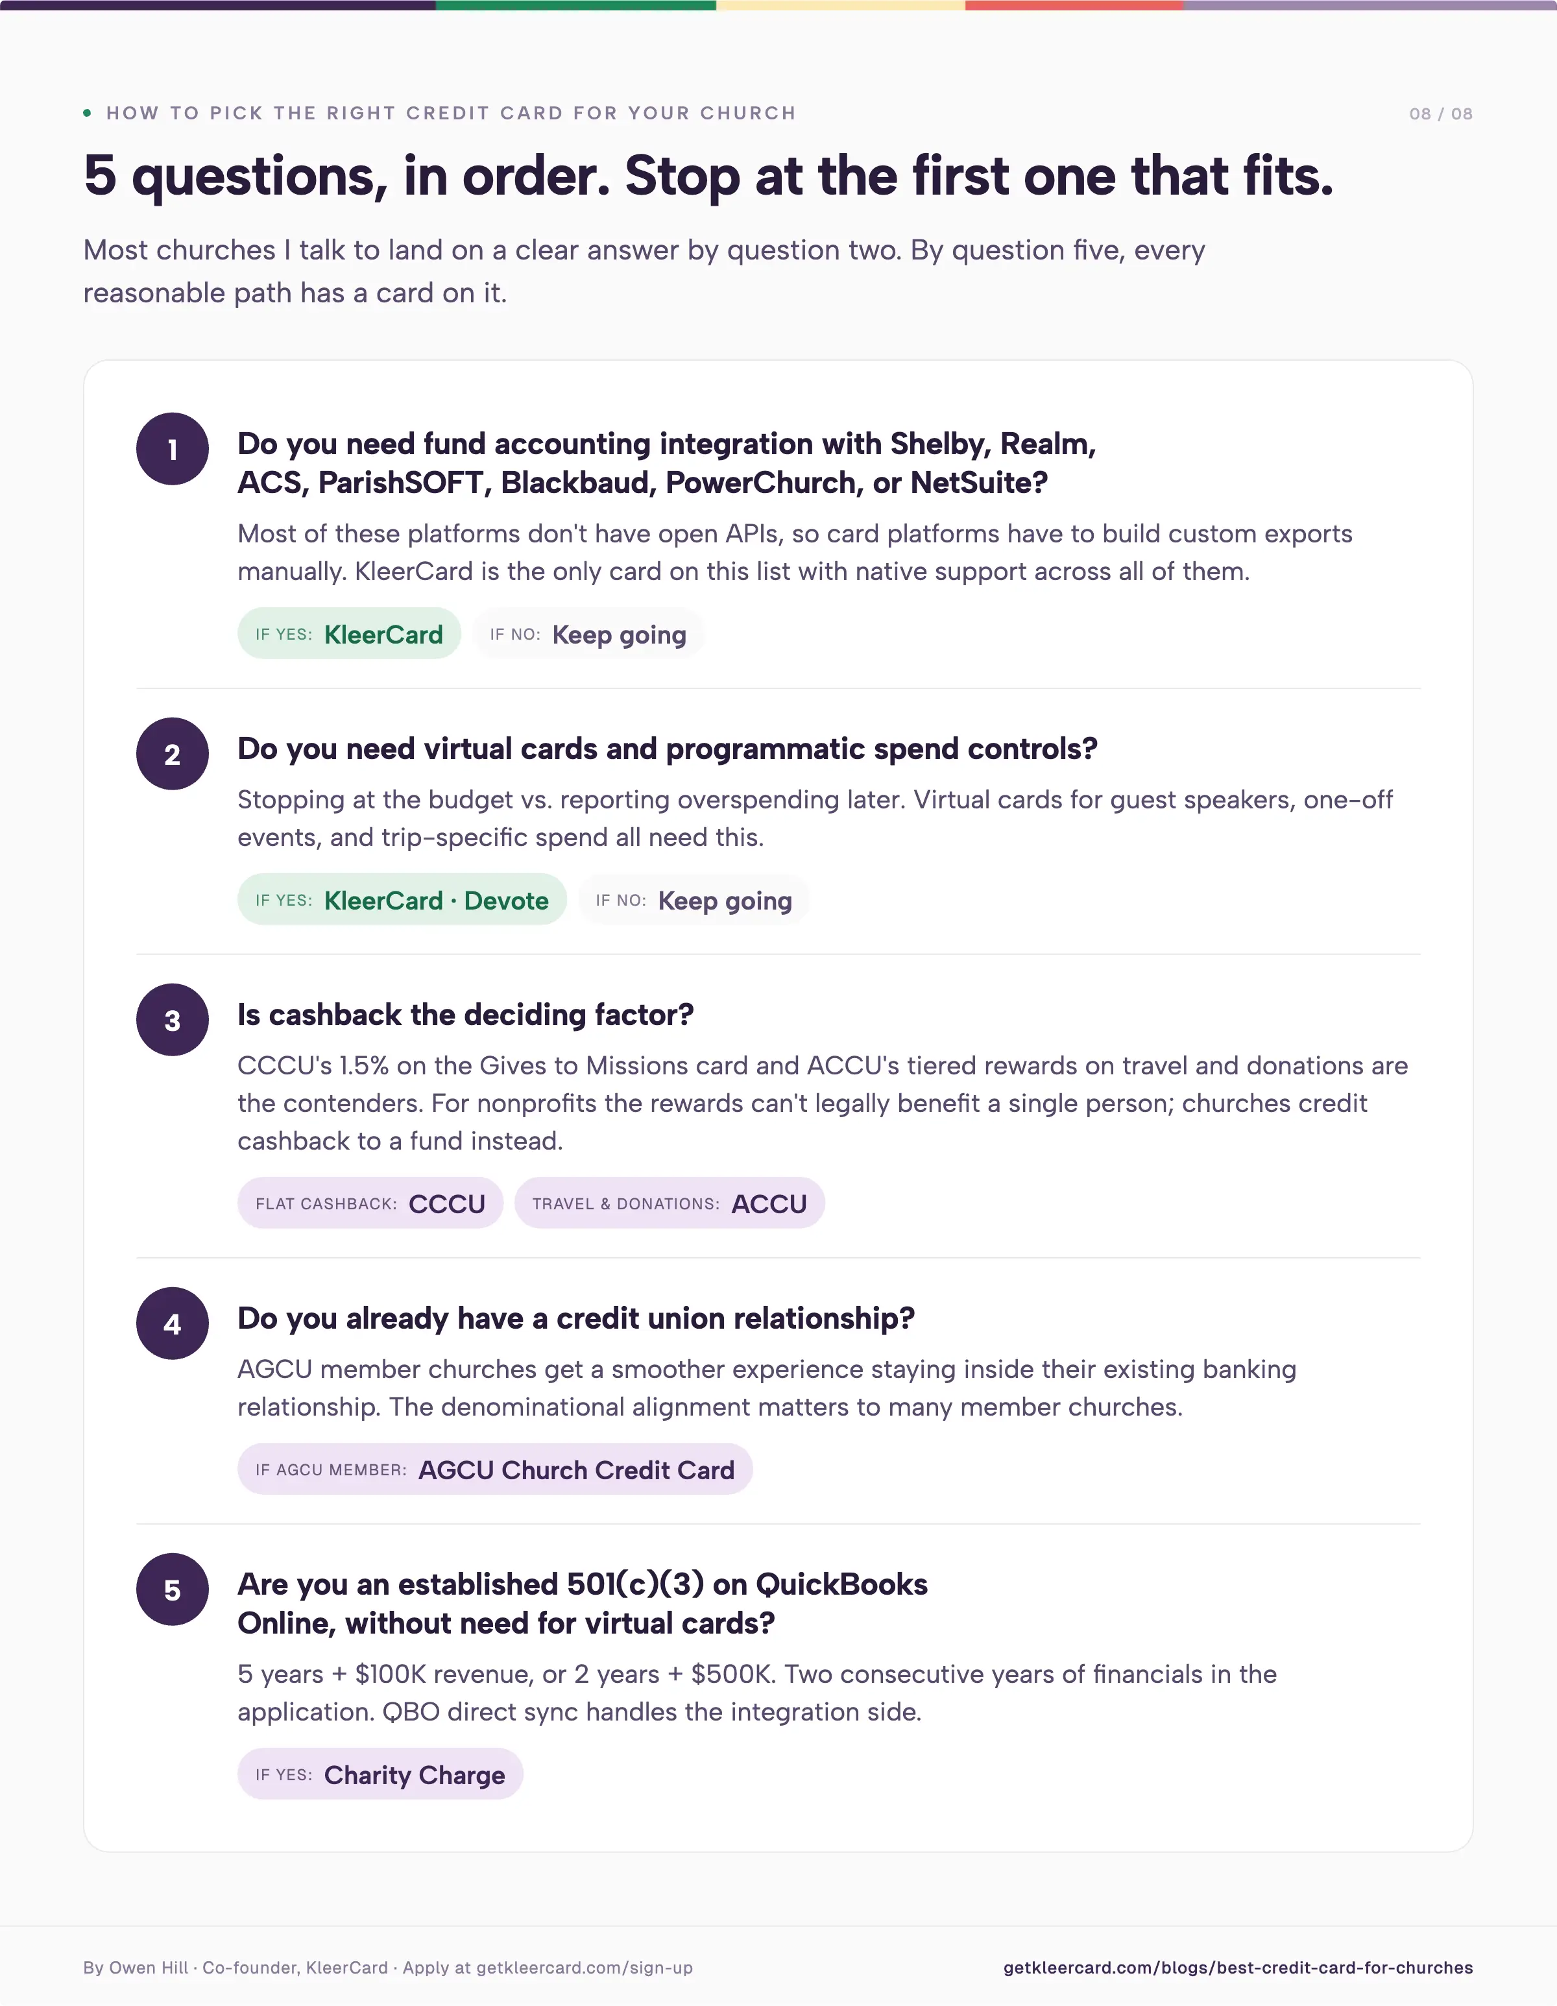Image resolution: width=1557 pixels, height=2006 pixels.
Task: Click the number 3 circle badge
Action: pyautogui.click(x=173, y=1021)
